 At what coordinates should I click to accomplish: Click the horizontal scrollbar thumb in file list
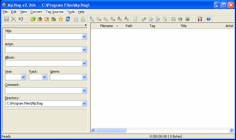coord(111,130)
